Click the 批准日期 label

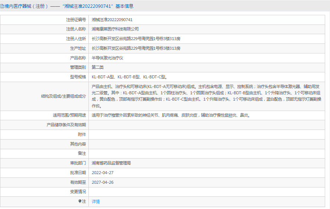(78, 173)
